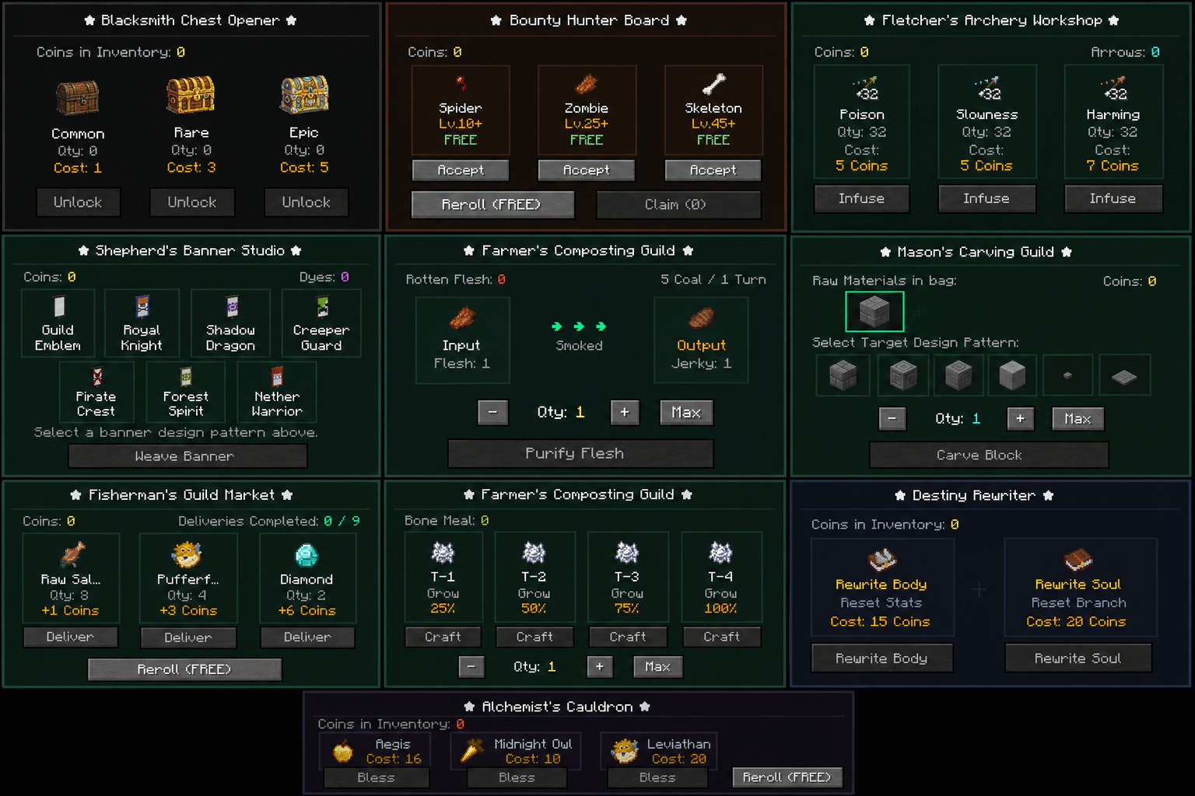Choose the slab design pattern in Mason's Guild
Image resolution: width=1195 pixels, height=796 pixels.
pyautogui.click(x=1124, y=377)
